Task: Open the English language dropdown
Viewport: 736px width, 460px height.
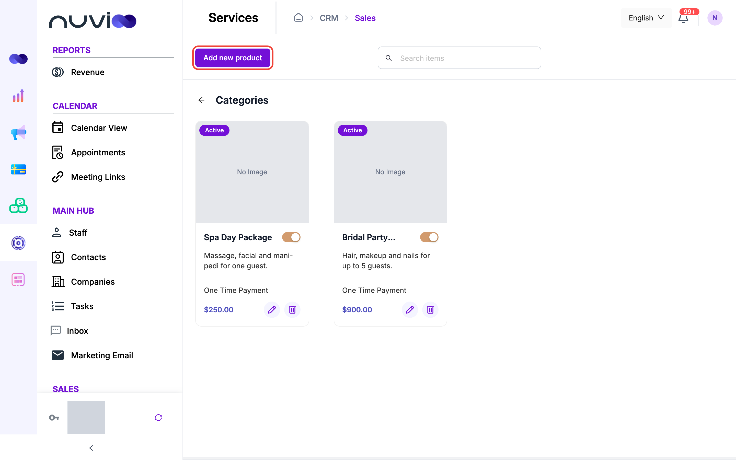Action: [646, 18]
